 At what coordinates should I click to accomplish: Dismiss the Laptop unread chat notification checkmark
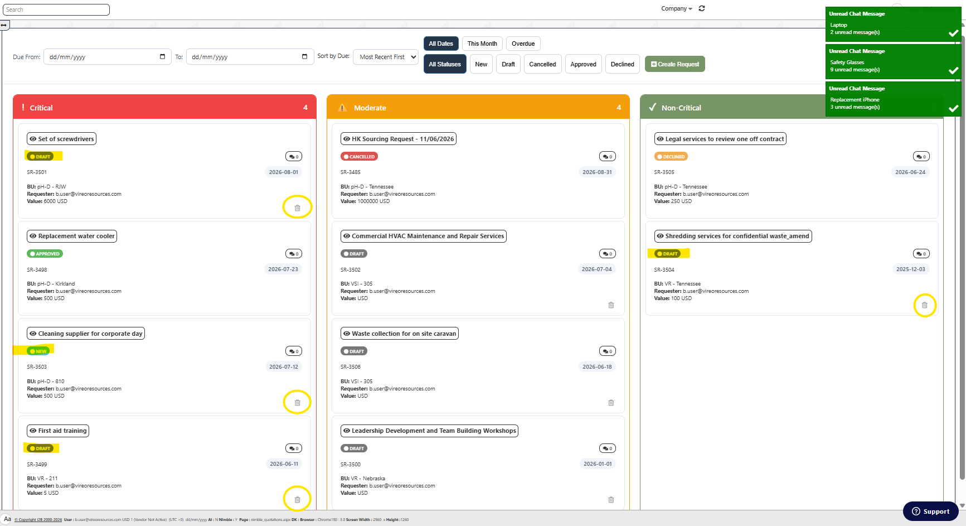click(x=953, y=33)
